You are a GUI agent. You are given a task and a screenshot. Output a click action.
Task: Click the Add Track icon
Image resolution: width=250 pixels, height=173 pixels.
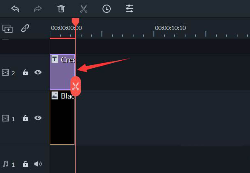[x=7, y=29]
